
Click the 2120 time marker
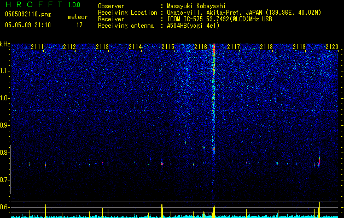click(332, 47)
